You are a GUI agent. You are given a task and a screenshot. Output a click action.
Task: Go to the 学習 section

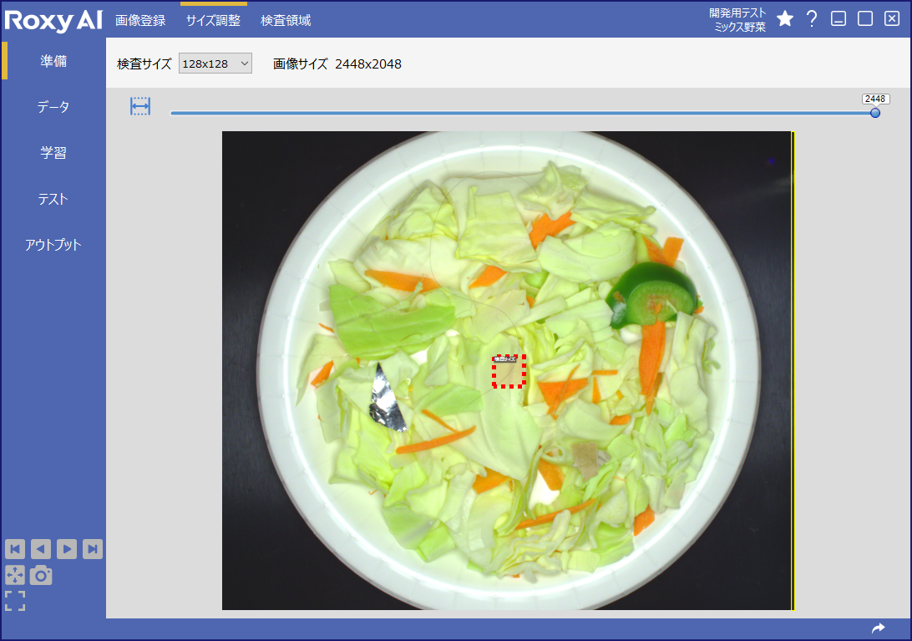point(53,153)
